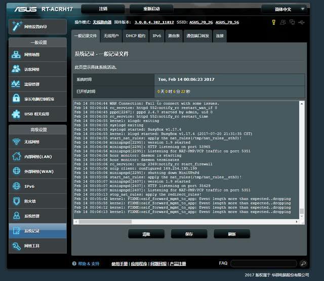This screenshot has height=281, width=324.
Task: Open USB 相关应用 page
Action: 38,114
